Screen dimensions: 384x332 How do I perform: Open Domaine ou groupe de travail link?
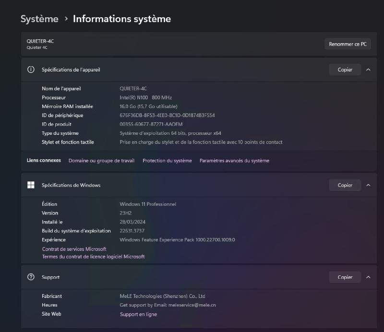pos(101,161)
